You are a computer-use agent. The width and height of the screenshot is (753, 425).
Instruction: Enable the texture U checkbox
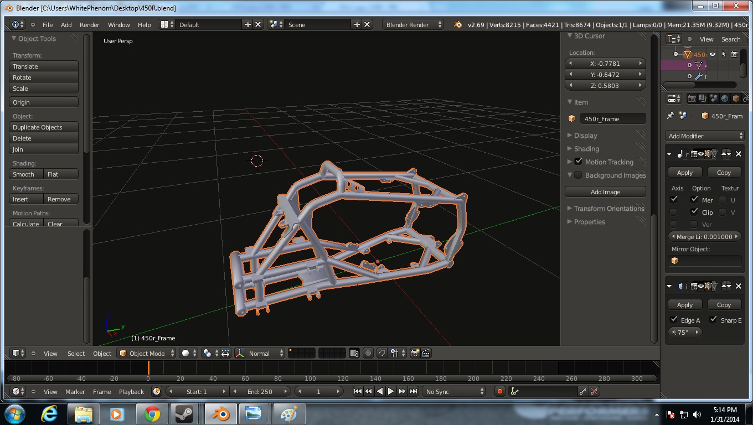(723, 200)
